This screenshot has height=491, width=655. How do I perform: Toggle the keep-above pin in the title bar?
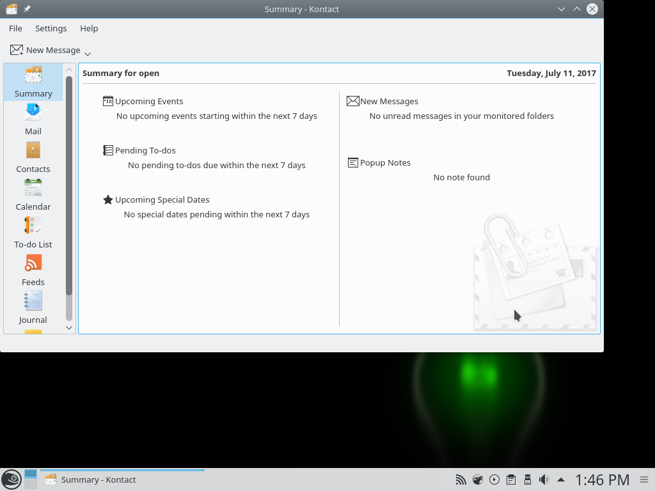(x=27, y=9)
